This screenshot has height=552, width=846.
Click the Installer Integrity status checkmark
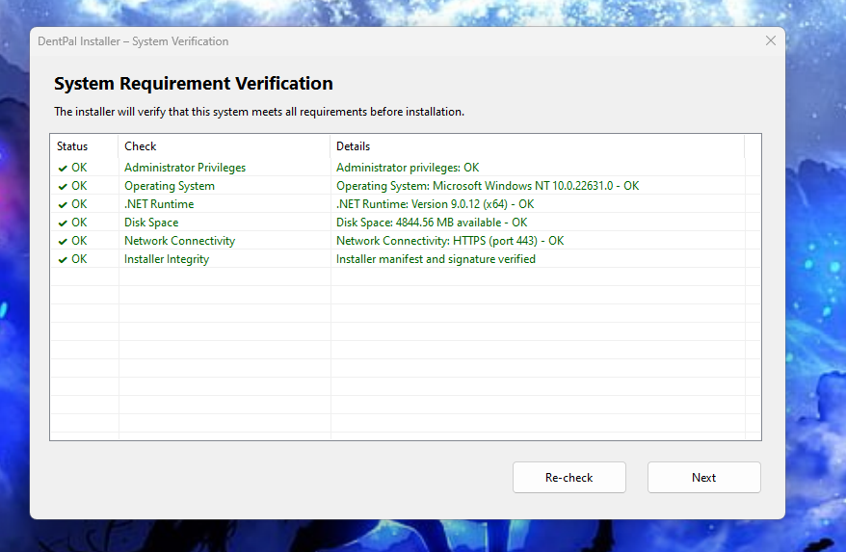(63, 259)
